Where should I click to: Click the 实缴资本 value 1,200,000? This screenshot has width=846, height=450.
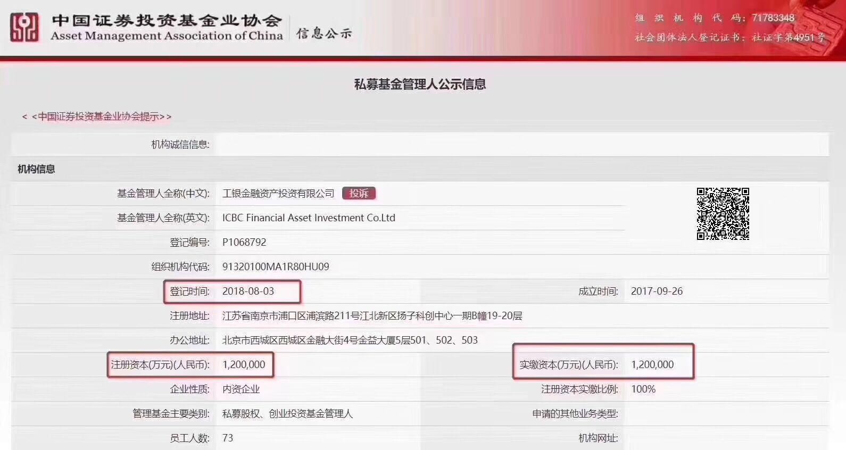[x=652, y=364]
